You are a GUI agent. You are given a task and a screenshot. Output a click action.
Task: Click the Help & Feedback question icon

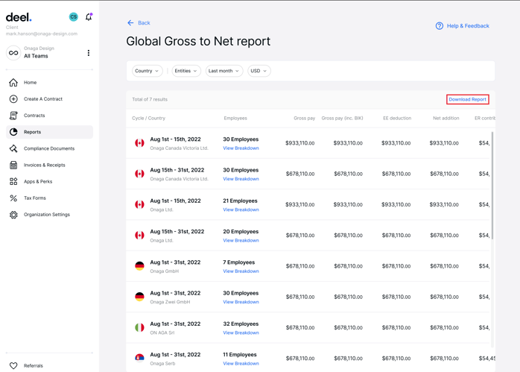click(439, 26)
